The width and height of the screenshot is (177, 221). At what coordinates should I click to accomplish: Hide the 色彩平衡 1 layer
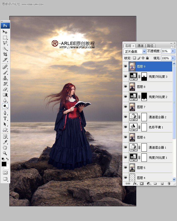[125, 127]
